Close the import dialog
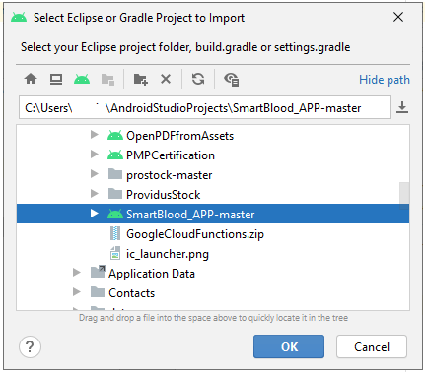 click(398, 17)
